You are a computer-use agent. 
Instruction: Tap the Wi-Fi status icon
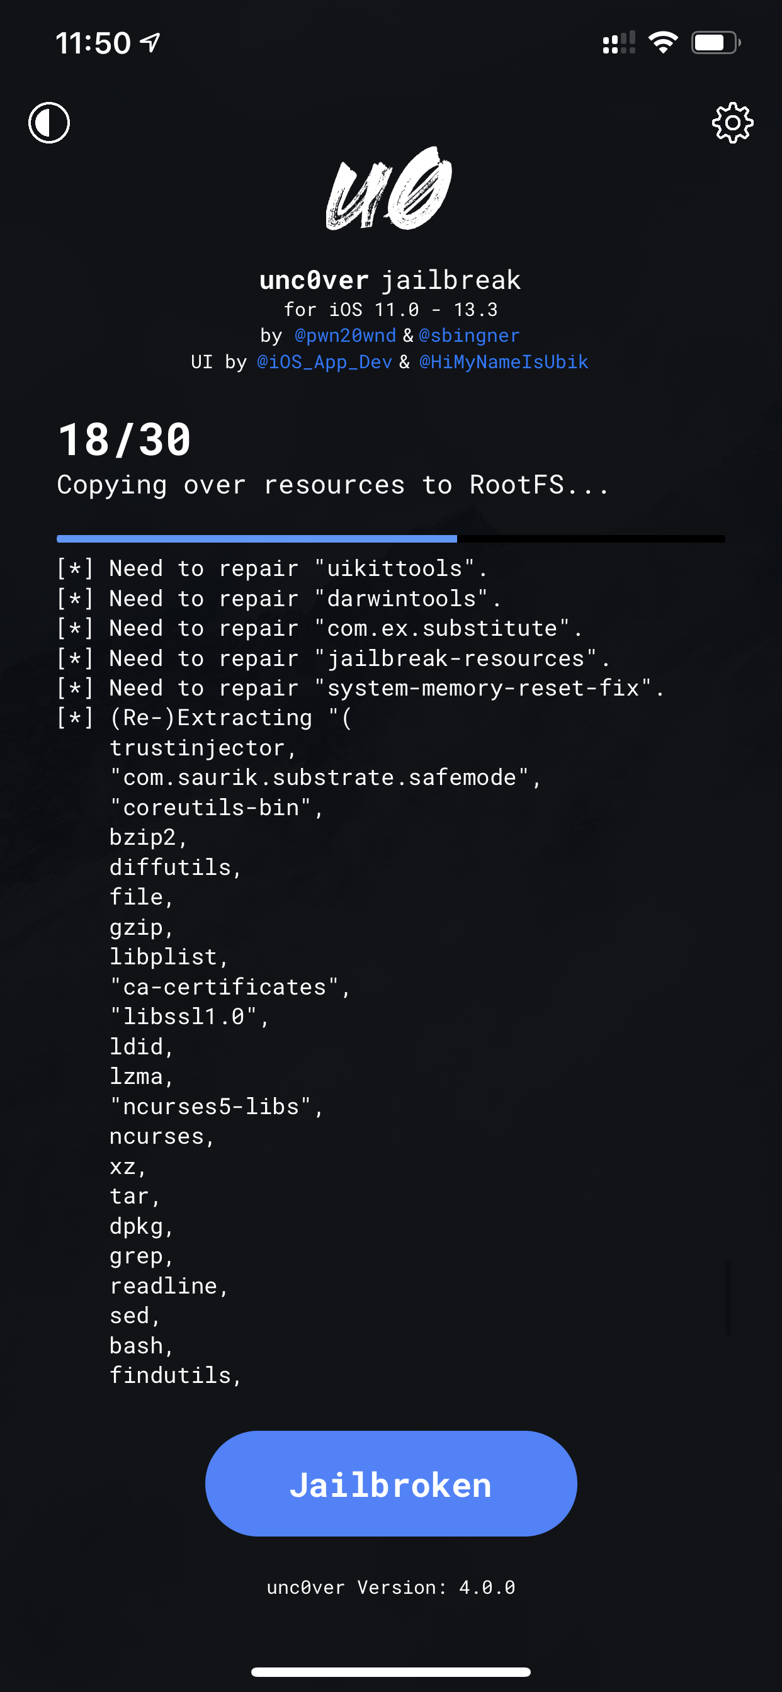point(663,43)
